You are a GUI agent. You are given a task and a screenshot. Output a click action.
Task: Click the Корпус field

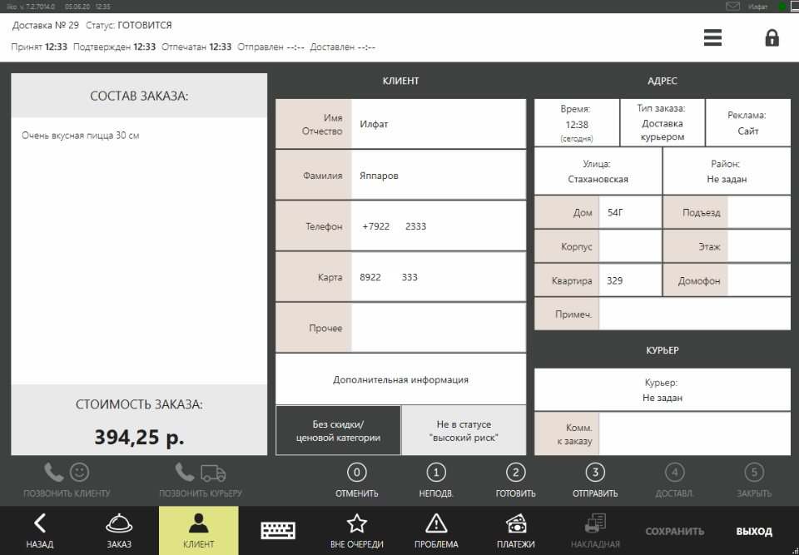pos(630,246)
